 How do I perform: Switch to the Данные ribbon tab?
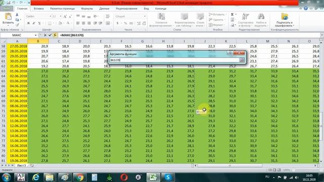[104, 9]
